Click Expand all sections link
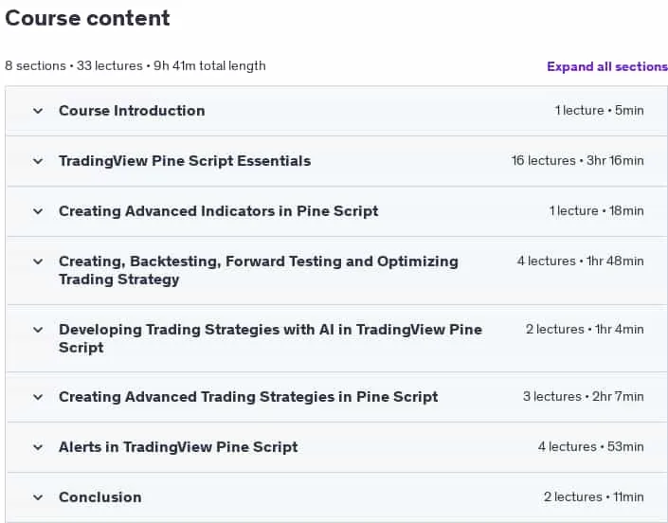 click(x=607, y=67)
